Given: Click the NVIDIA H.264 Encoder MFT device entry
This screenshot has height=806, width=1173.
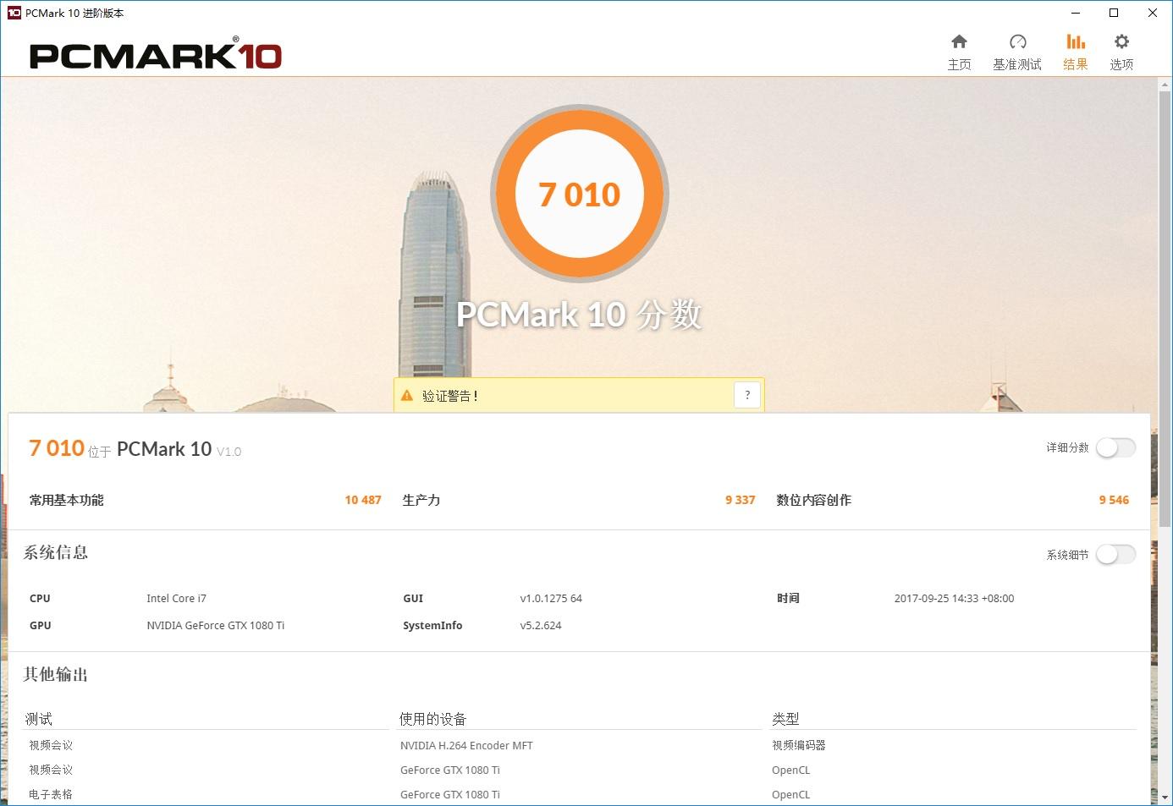Looking at the screenshot, I should click(466, 745).
